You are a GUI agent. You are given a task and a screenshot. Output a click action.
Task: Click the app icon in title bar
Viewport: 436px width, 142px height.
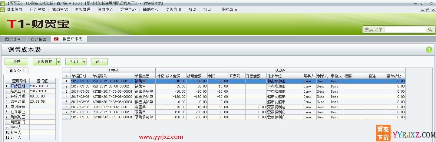[x=3, y=3]
